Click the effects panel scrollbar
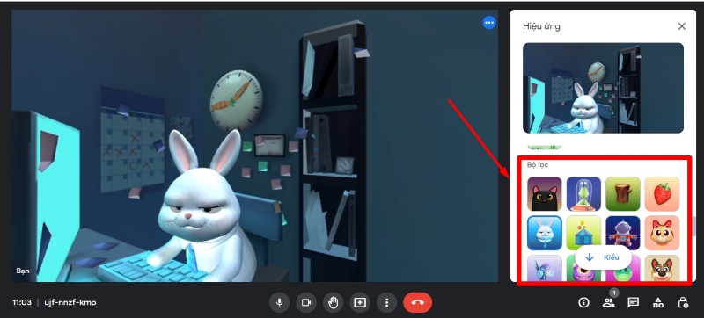 (694, 226)
